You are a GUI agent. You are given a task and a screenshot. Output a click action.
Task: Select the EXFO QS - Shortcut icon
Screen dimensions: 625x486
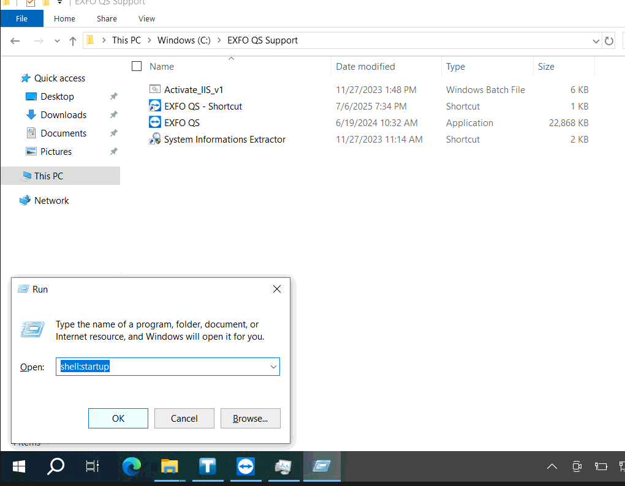click(154, 106)
